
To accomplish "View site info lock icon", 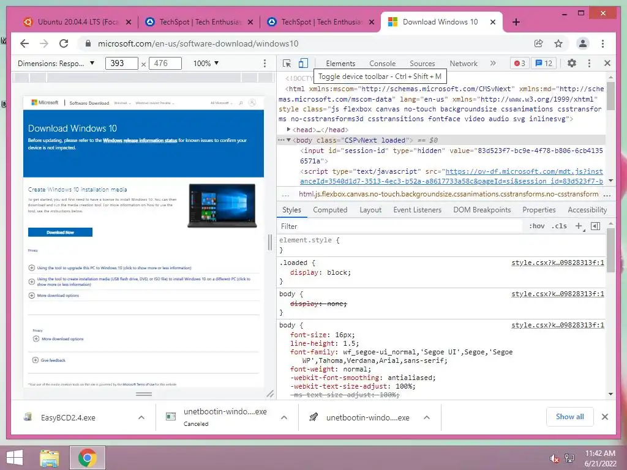I will click(x=88, y=43).
